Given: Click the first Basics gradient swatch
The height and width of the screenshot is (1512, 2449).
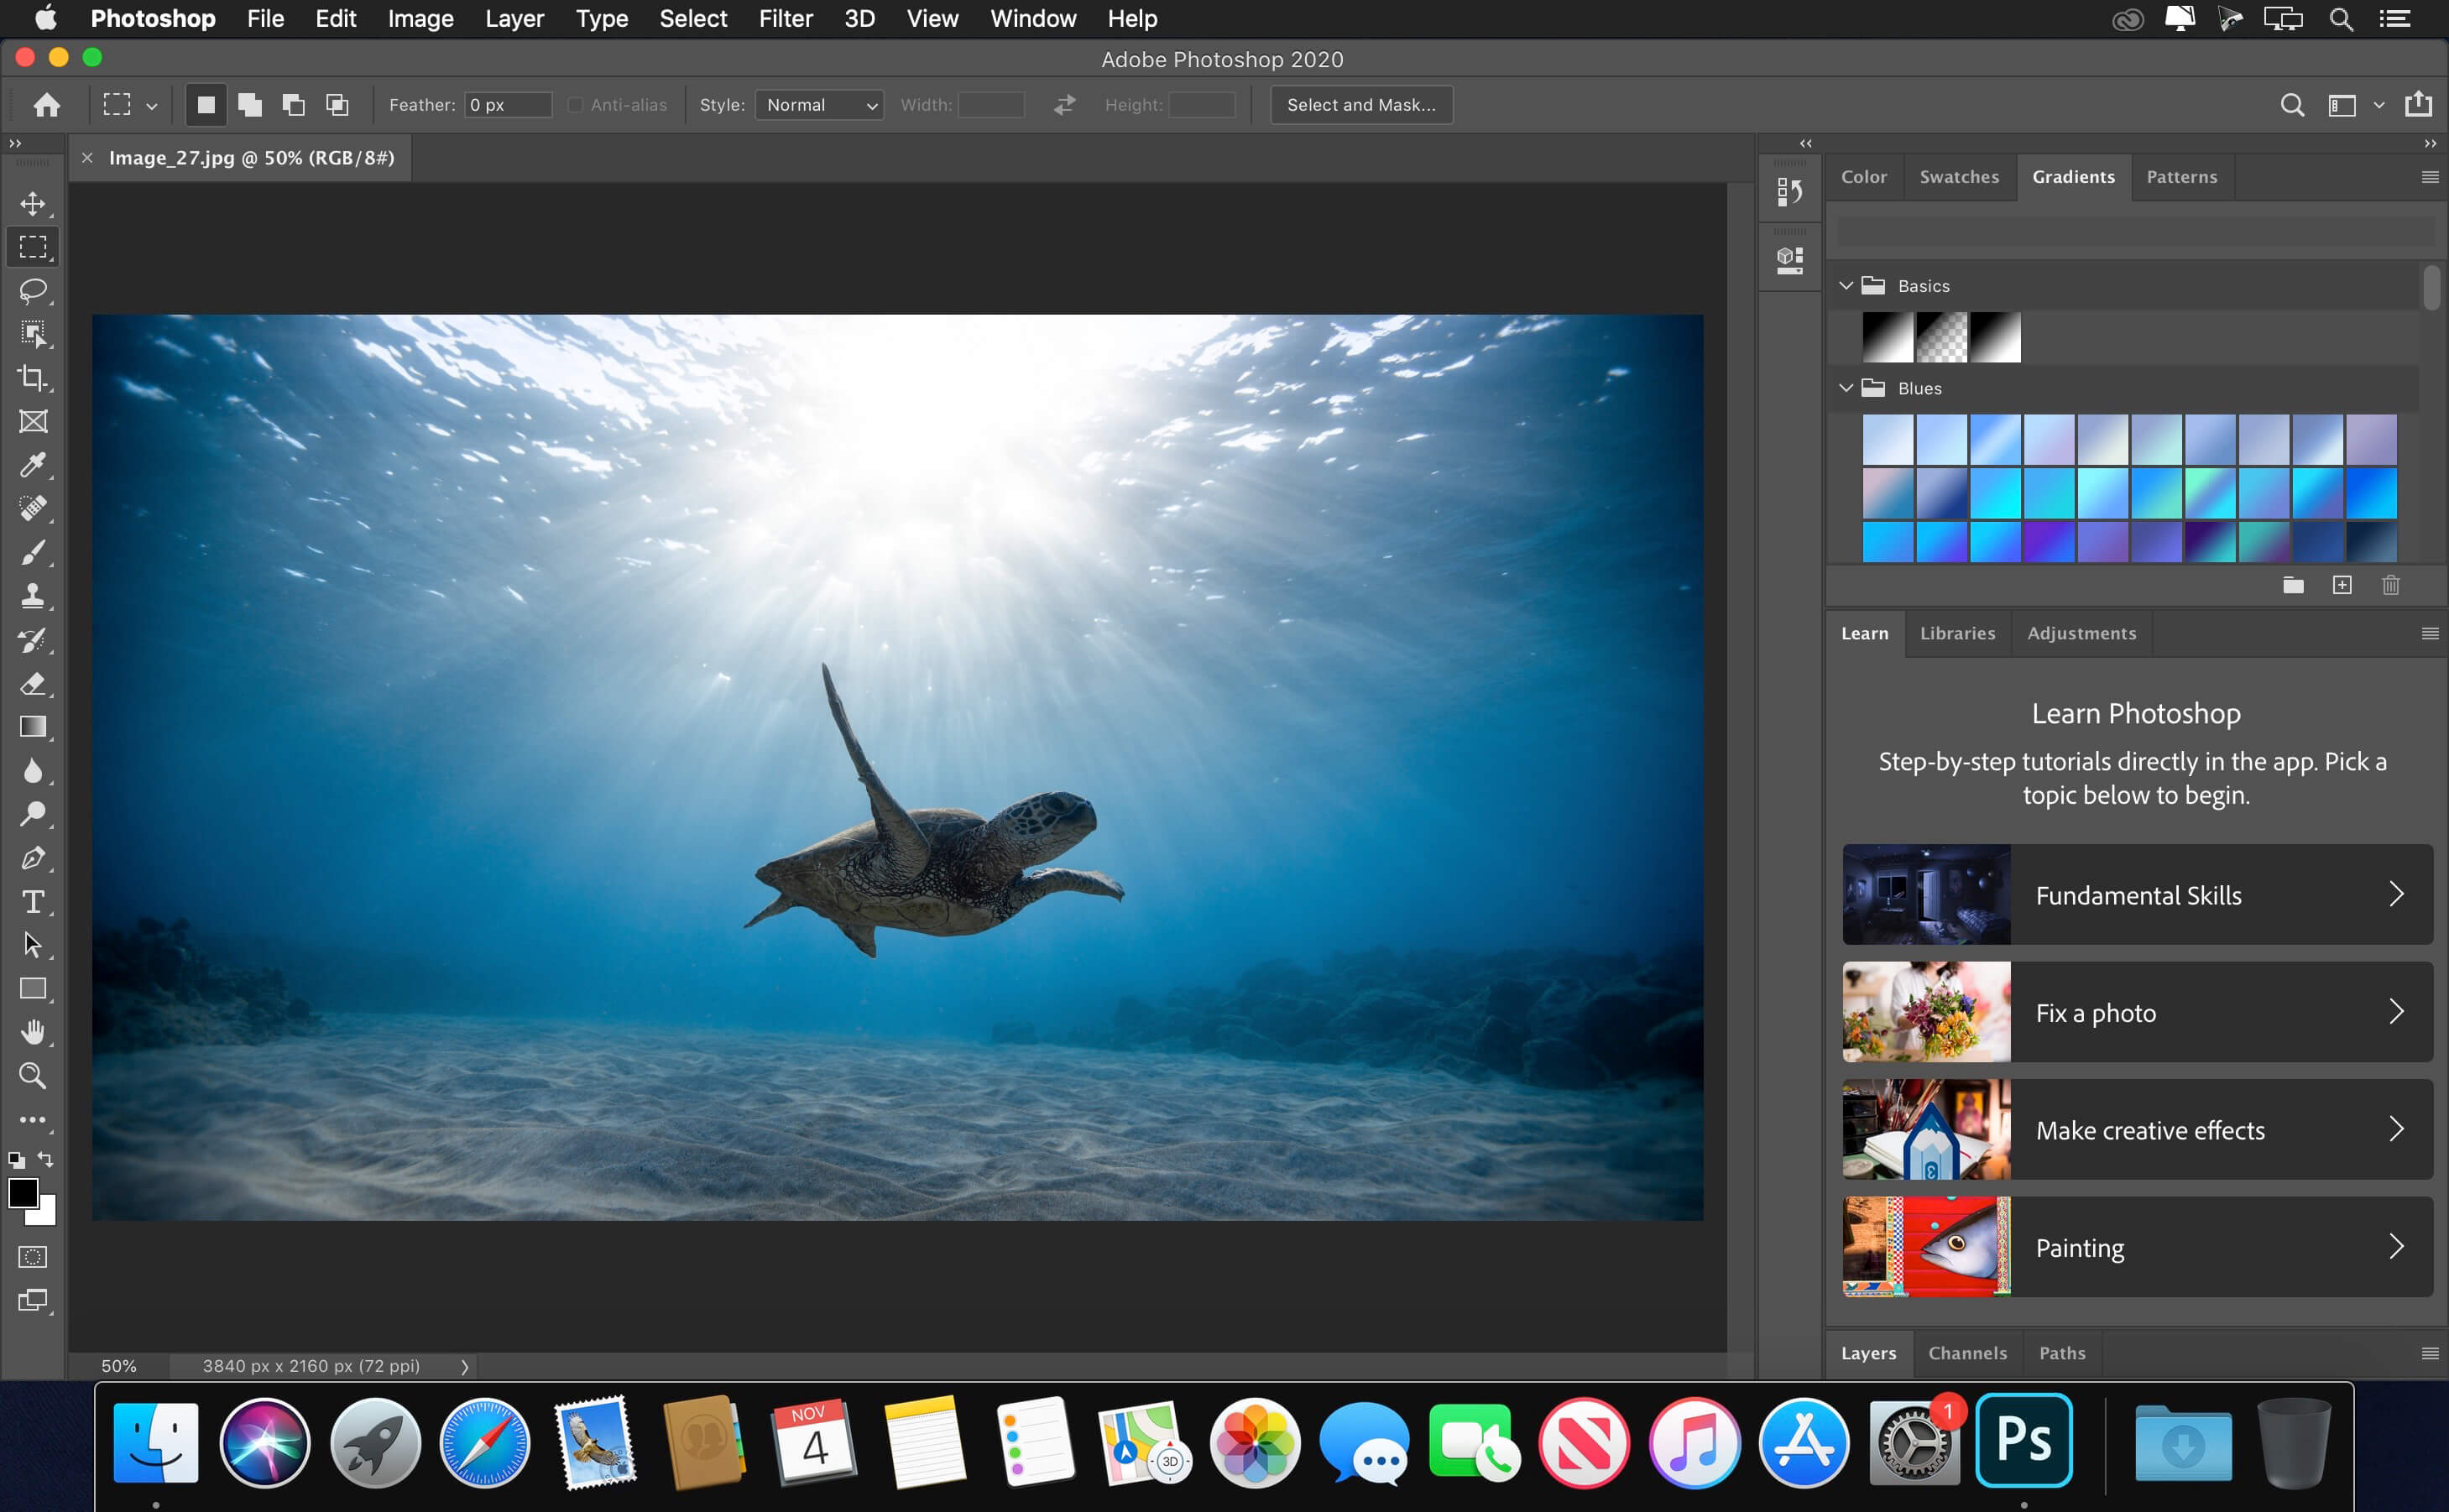Looking at the screenshot, I should 1886,337.
